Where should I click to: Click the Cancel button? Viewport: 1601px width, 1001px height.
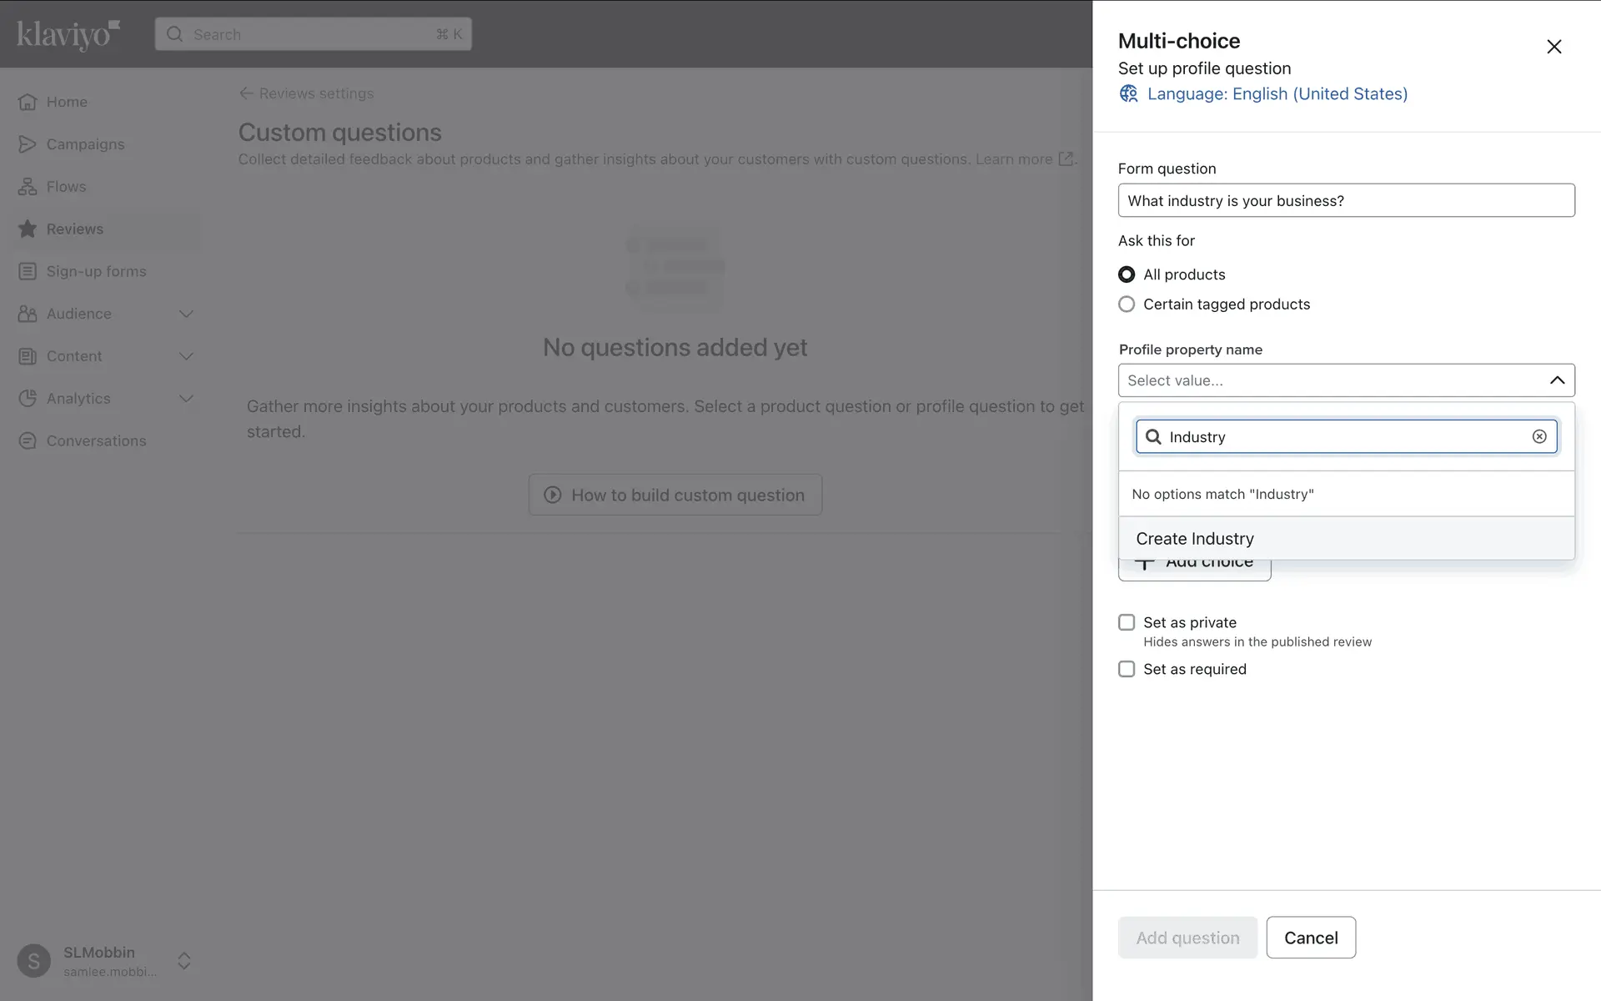coord(1310,938)
